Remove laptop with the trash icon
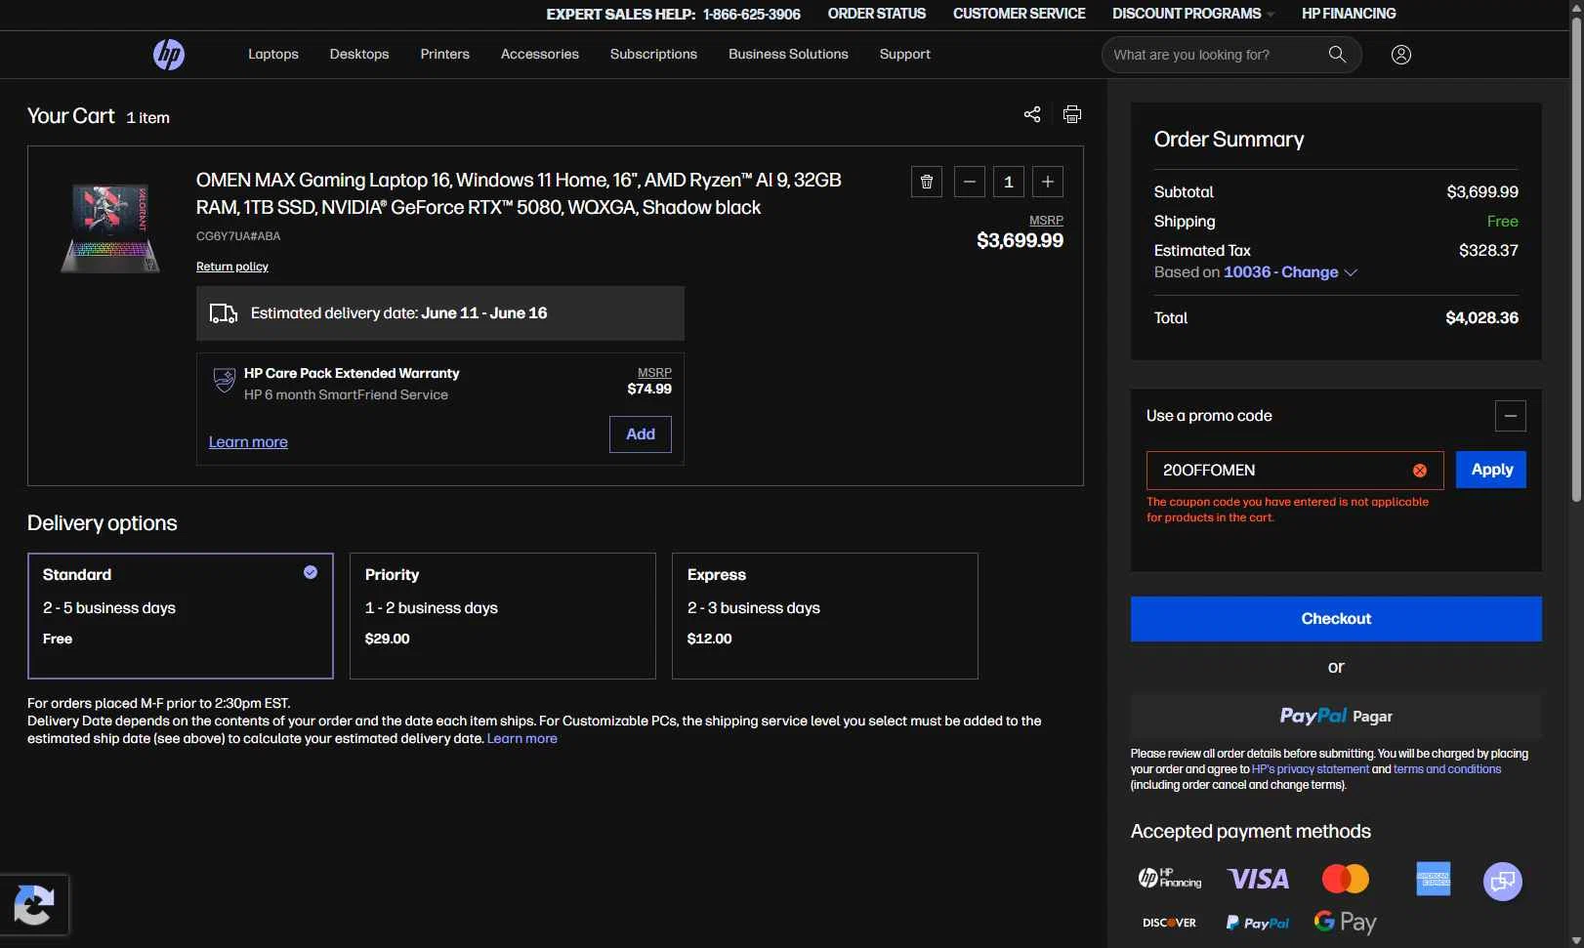This screenshot has height=948, width=1584. tap(927, 182)
